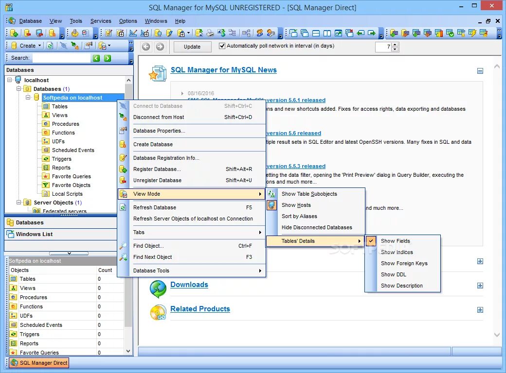This screenshot has height=373, width=506.
Task: Enable Show Indices in Tables' Details
Action: [402, 252]
